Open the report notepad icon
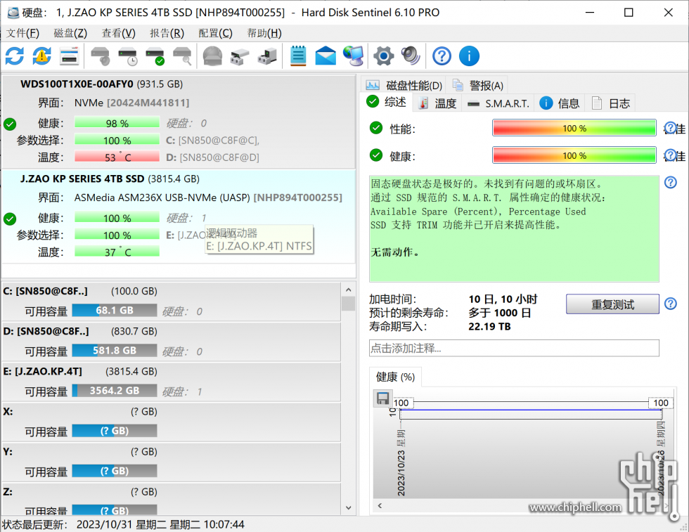689x532 pixels. pyautogui.click(x=298, y=56)
